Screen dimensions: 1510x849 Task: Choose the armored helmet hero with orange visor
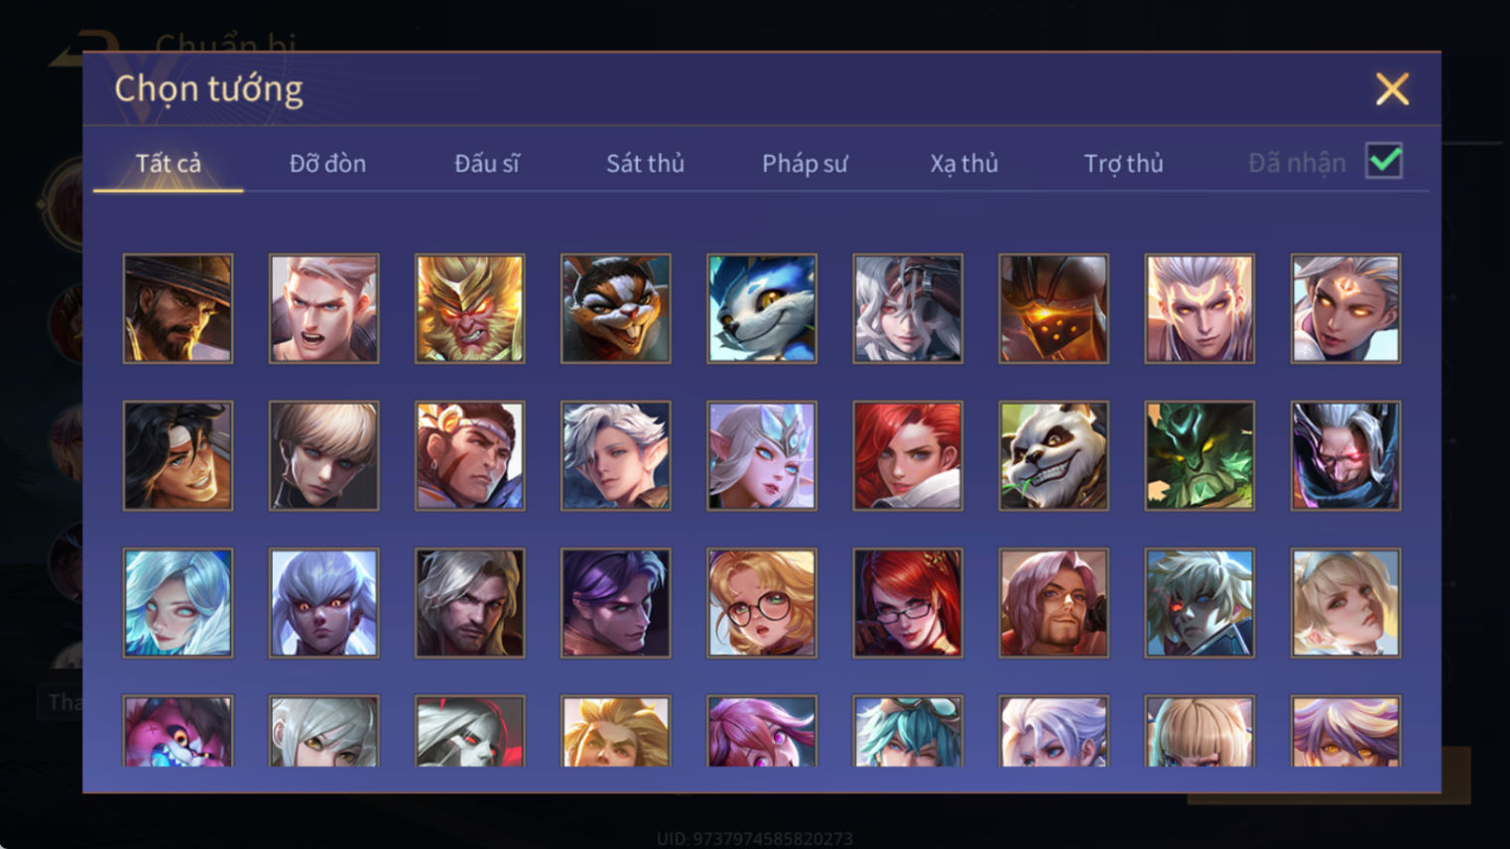point(1054,308)
